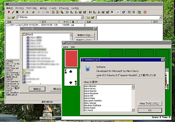This screenshot has width=175, height=122.
Task: Click local pane Open-folder icon
Action: [13, 17]
